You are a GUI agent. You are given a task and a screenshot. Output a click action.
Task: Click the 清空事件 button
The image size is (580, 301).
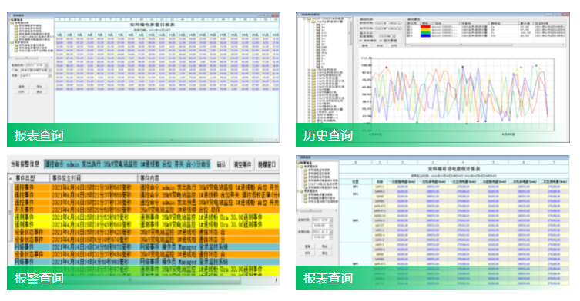coord(243,164)
